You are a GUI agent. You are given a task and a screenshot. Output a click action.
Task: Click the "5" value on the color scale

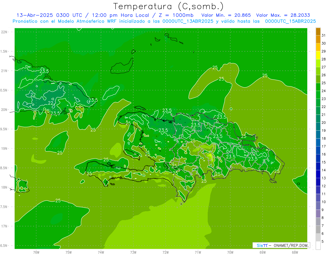[x=323, y=242]
